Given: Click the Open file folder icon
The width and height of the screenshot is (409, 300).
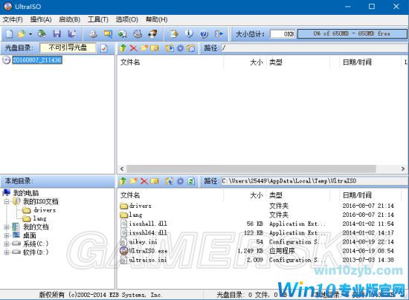Looking at the screenshot, I should [x=22, y=34].
